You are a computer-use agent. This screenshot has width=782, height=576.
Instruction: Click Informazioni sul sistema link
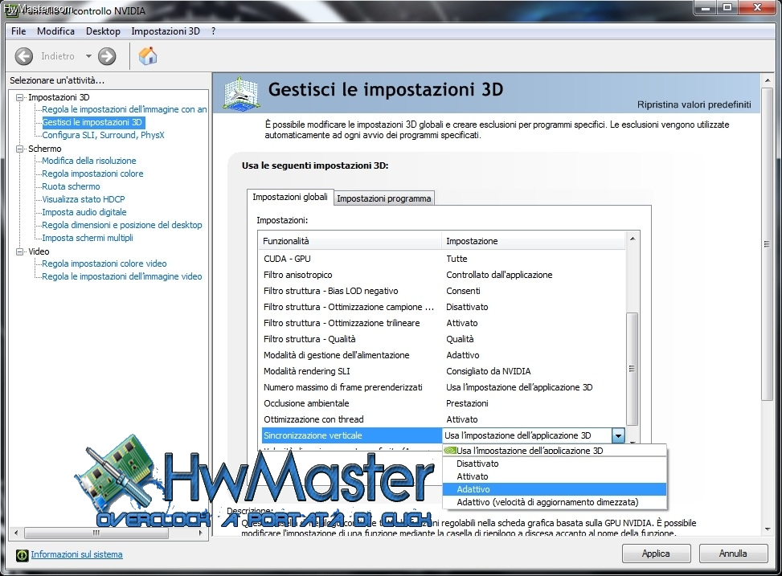click(x=77, y=554)
